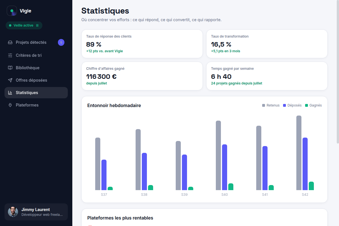
Task: Toggle Retenus series in chart legend
Action: tap(271, 105)
